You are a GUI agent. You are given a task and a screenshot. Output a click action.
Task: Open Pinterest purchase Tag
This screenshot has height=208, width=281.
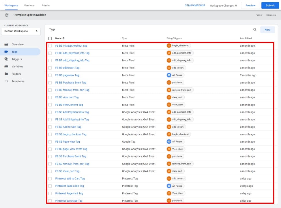coord(69,201)
